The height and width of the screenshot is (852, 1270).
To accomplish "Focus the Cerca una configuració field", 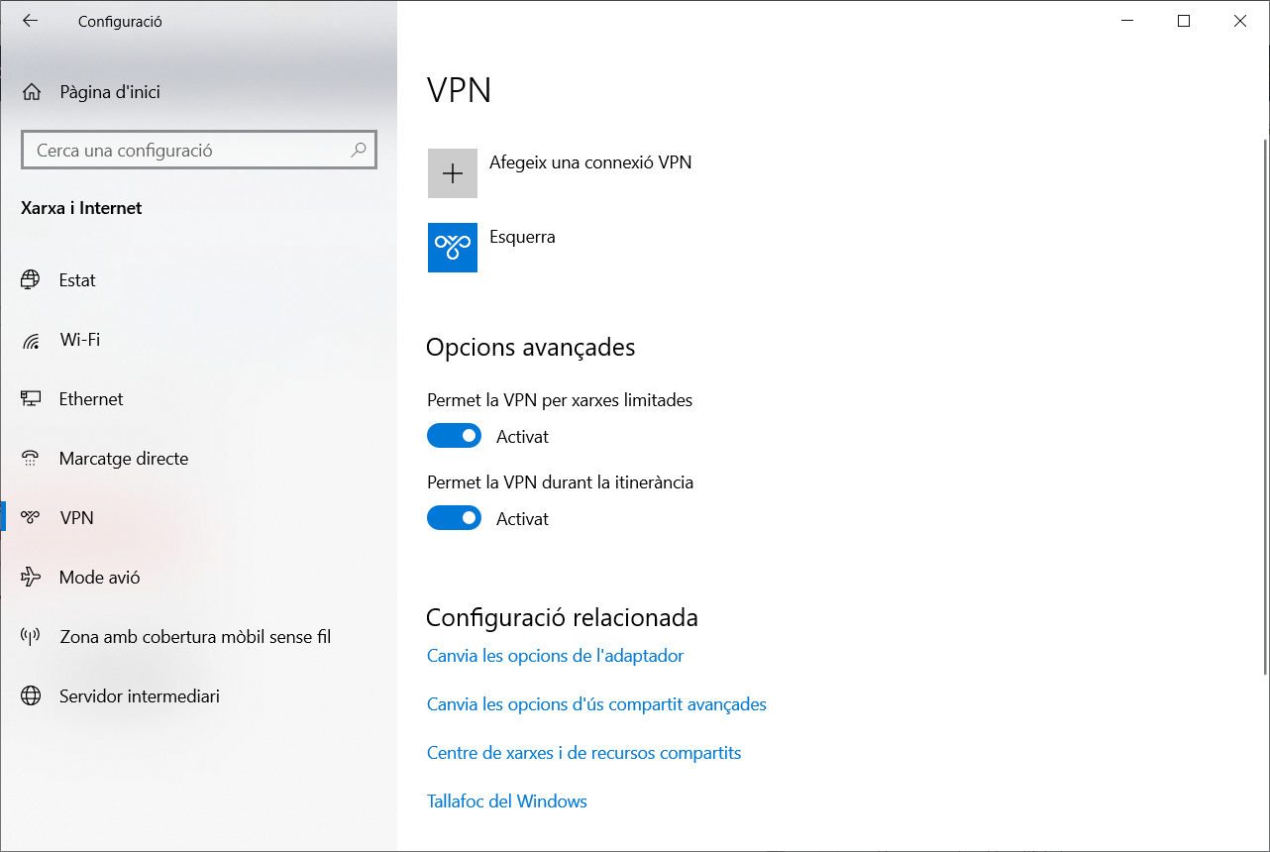I will 188,151.
